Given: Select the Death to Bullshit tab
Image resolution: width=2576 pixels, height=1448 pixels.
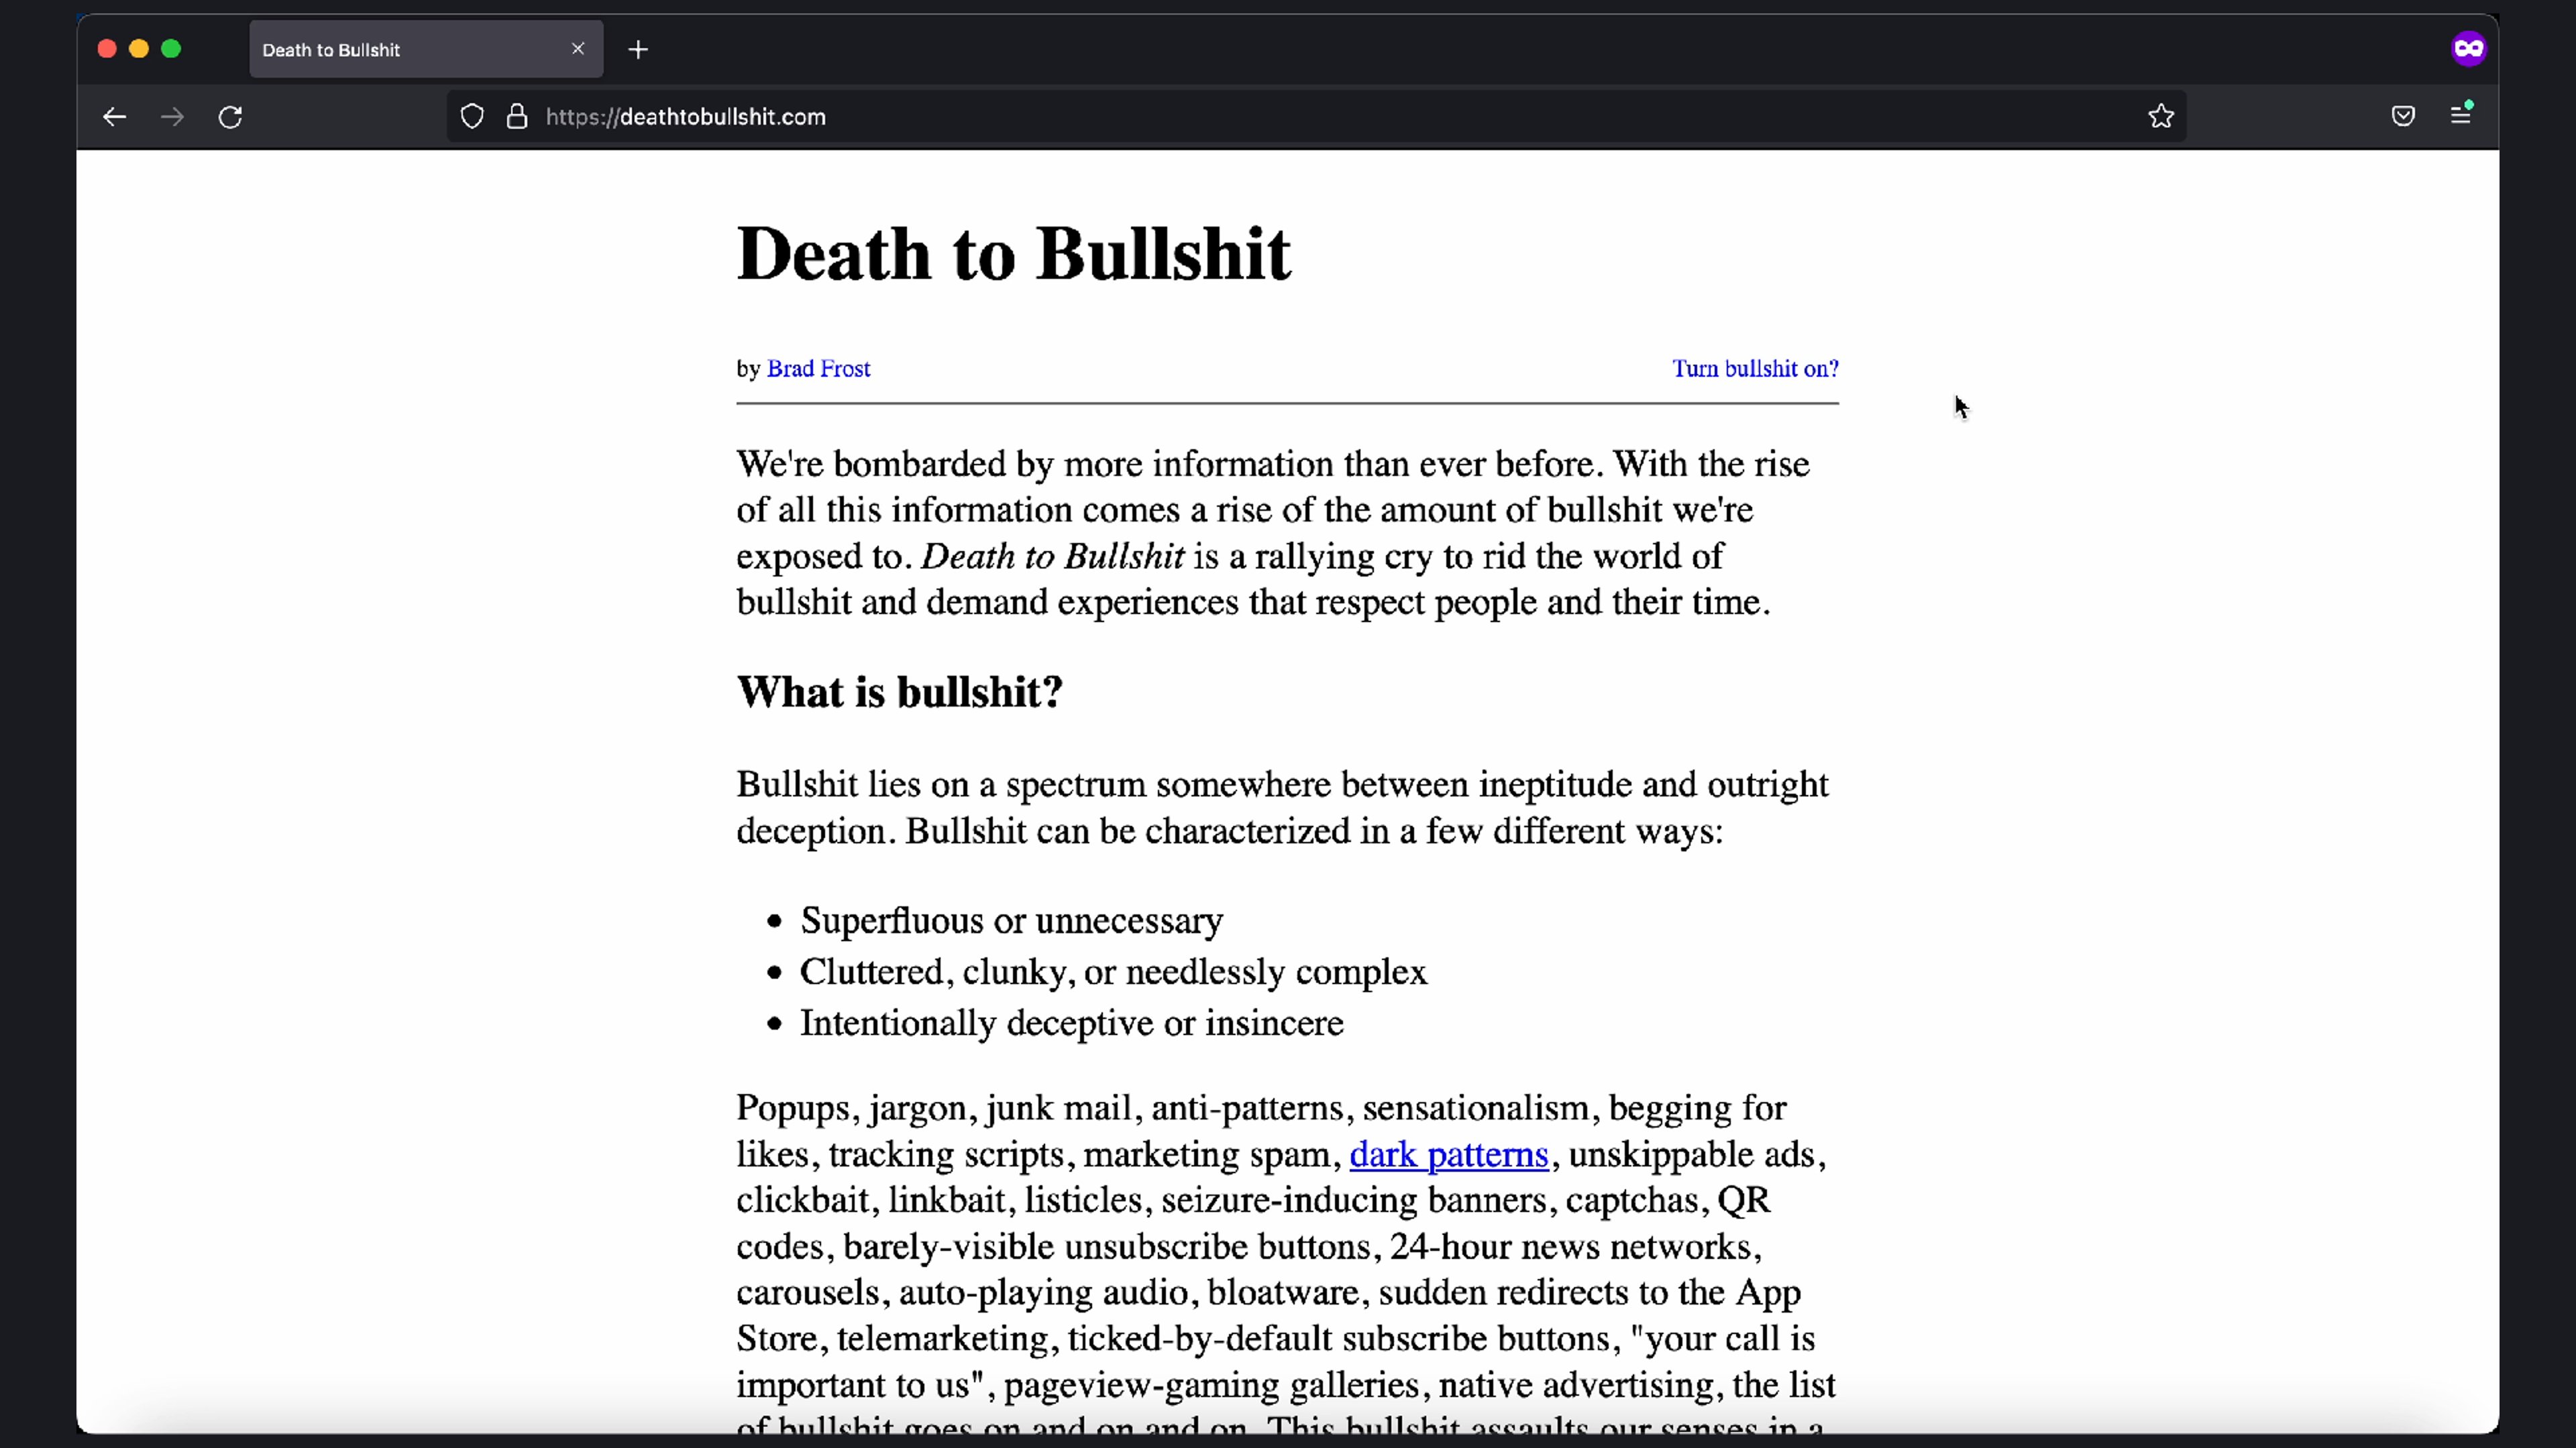Looking at the screenshot, I should click(400, 50).
